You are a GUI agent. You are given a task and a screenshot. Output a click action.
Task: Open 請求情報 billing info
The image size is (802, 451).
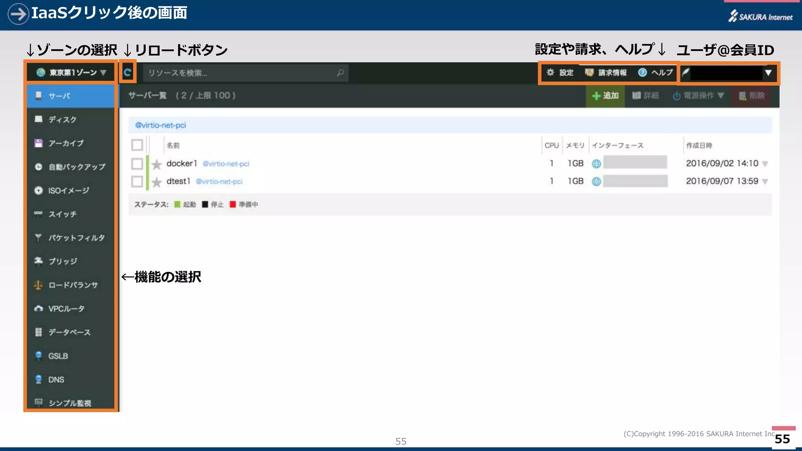606,72
